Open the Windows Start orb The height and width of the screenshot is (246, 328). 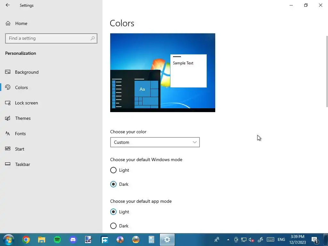click(x=9, y=240)
